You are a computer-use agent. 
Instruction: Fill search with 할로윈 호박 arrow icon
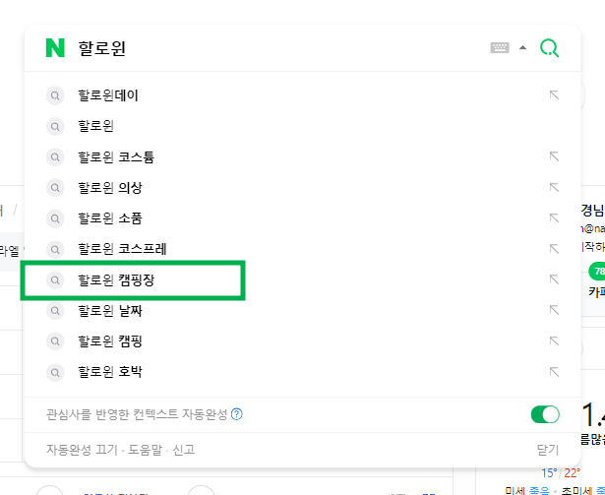tap(554, 372)
